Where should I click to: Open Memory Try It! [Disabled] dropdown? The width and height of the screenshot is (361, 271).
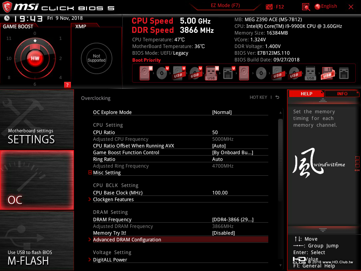click(224, 233)
